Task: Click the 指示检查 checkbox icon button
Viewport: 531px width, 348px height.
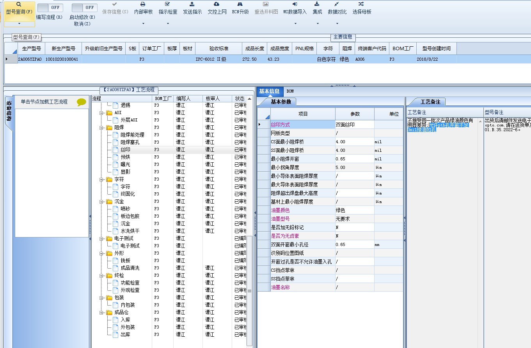Action: (168, 4)
